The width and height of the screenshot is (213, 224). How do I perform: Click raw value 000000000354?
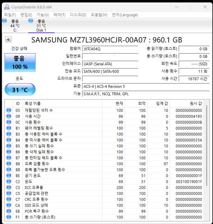189,140
